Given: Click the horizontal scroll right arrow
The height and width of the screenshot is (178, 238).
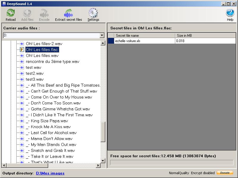Looking at the screenshot, I should coord(98,166).
